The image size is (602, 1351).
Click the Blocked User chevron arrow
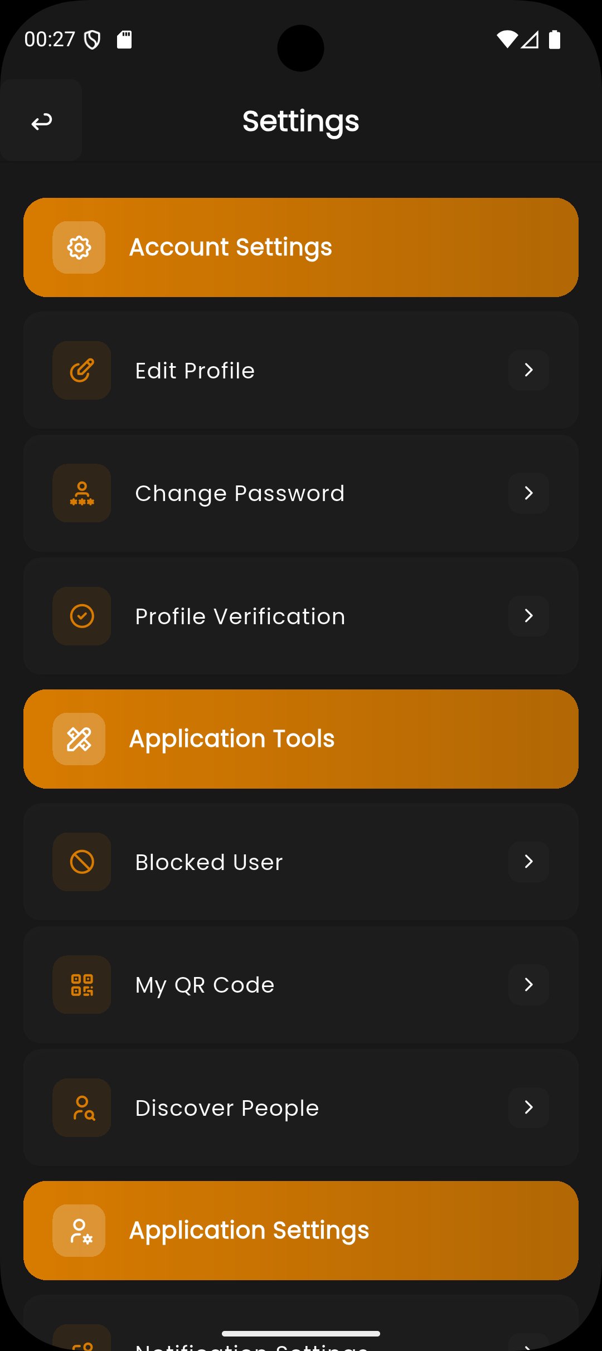pyautogui.click(x=528, y=862)
